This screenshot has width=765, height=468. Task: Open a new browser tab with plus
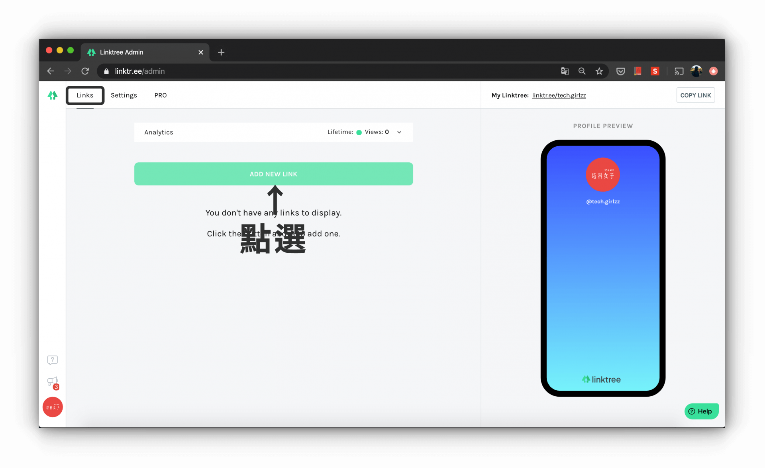[221, 52]
